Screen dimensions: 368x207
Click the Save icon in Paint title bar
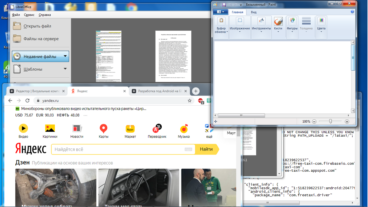click(224, 5)
